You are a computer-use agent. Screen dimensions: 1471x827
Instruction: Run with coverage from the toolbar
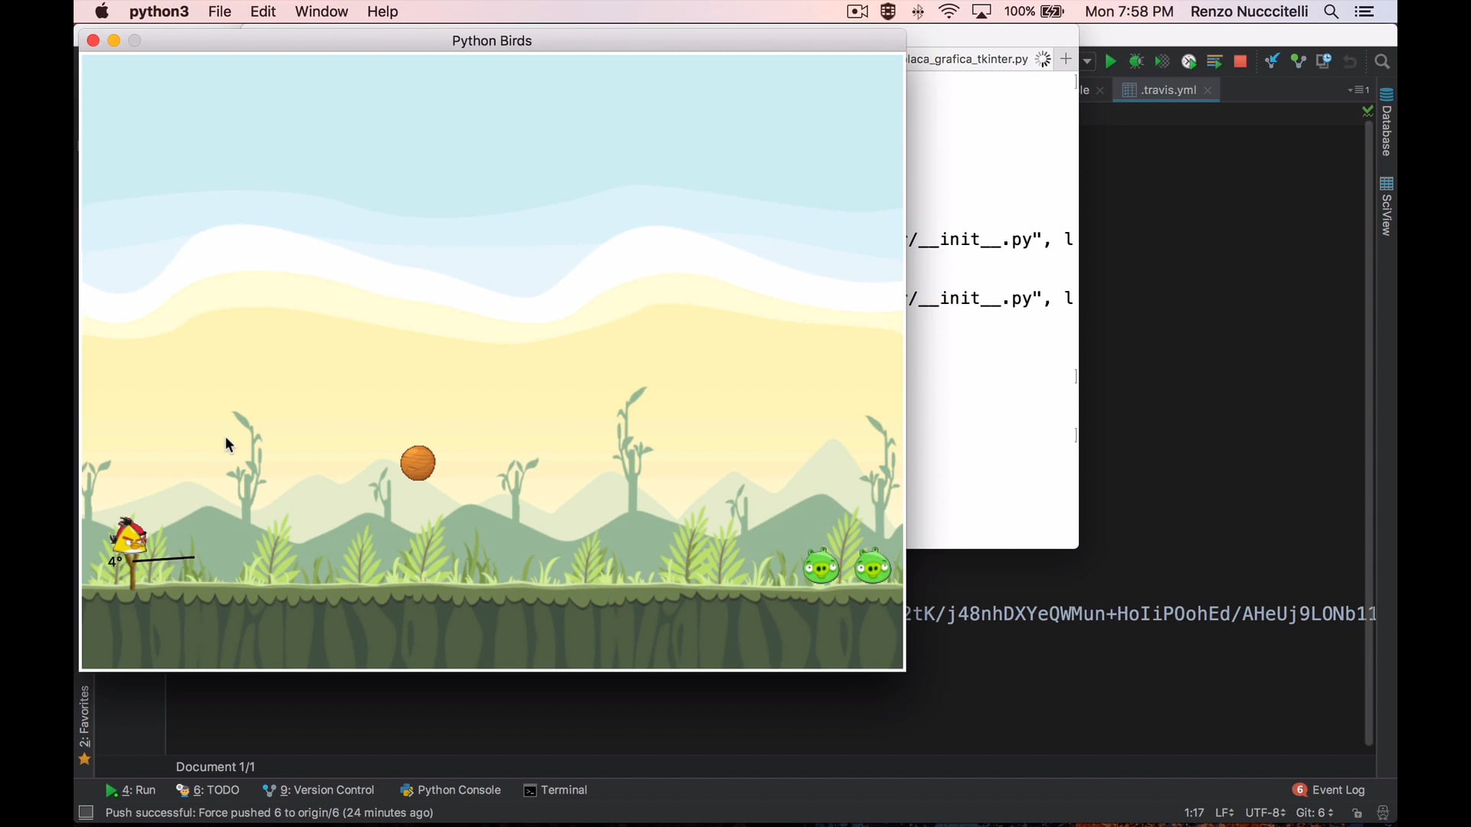tap(1162, 61)
